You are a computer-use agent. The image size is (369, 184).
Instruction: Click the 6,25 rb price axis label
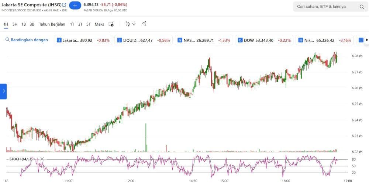pyautogui.click(x=357, y=104)
